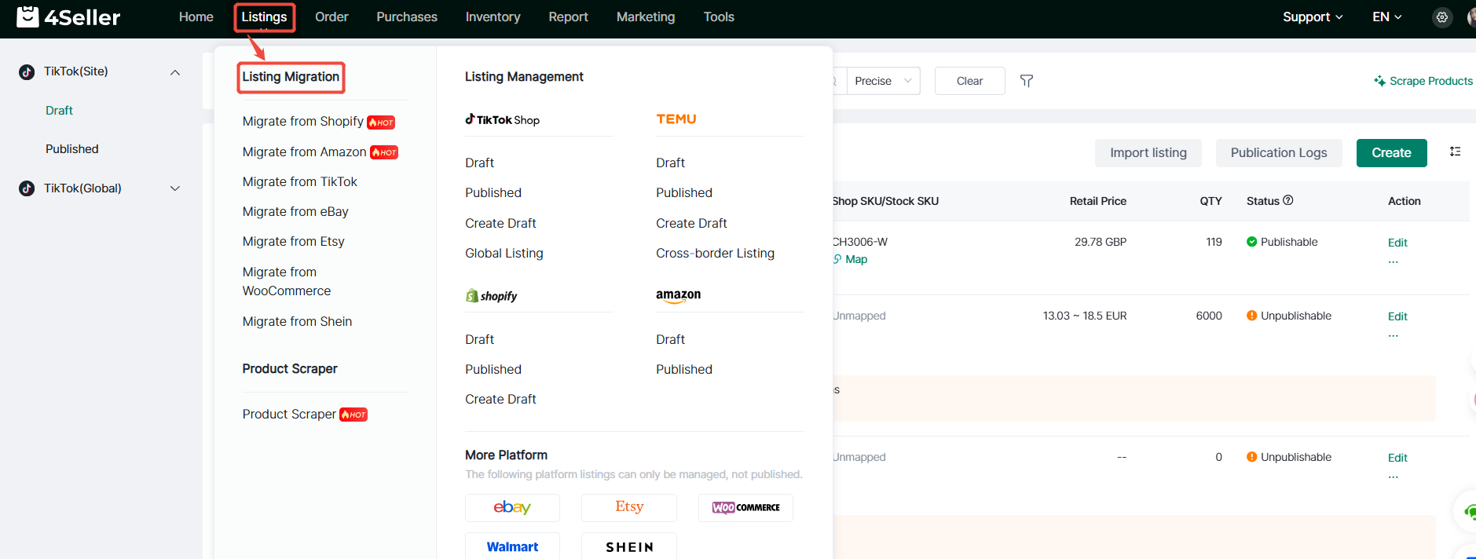1476x559 pixels.
Task: Open the Support dropdown menu
Action: point(1313,17)
